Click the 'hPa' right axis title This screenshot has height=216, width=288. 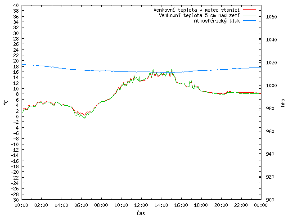pos(283,103)
